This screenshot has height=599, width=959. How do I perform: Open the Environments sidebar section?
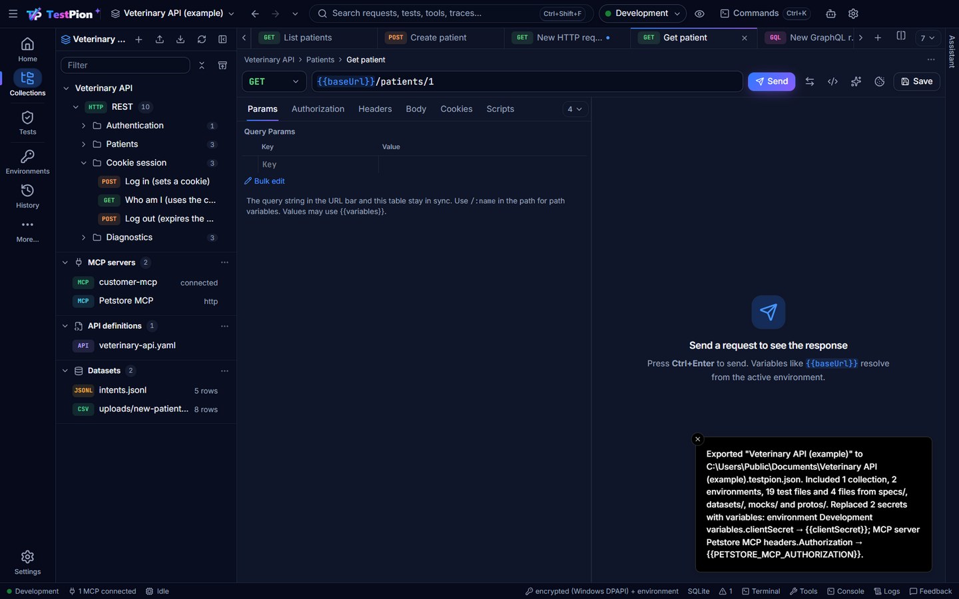[27, 162]
